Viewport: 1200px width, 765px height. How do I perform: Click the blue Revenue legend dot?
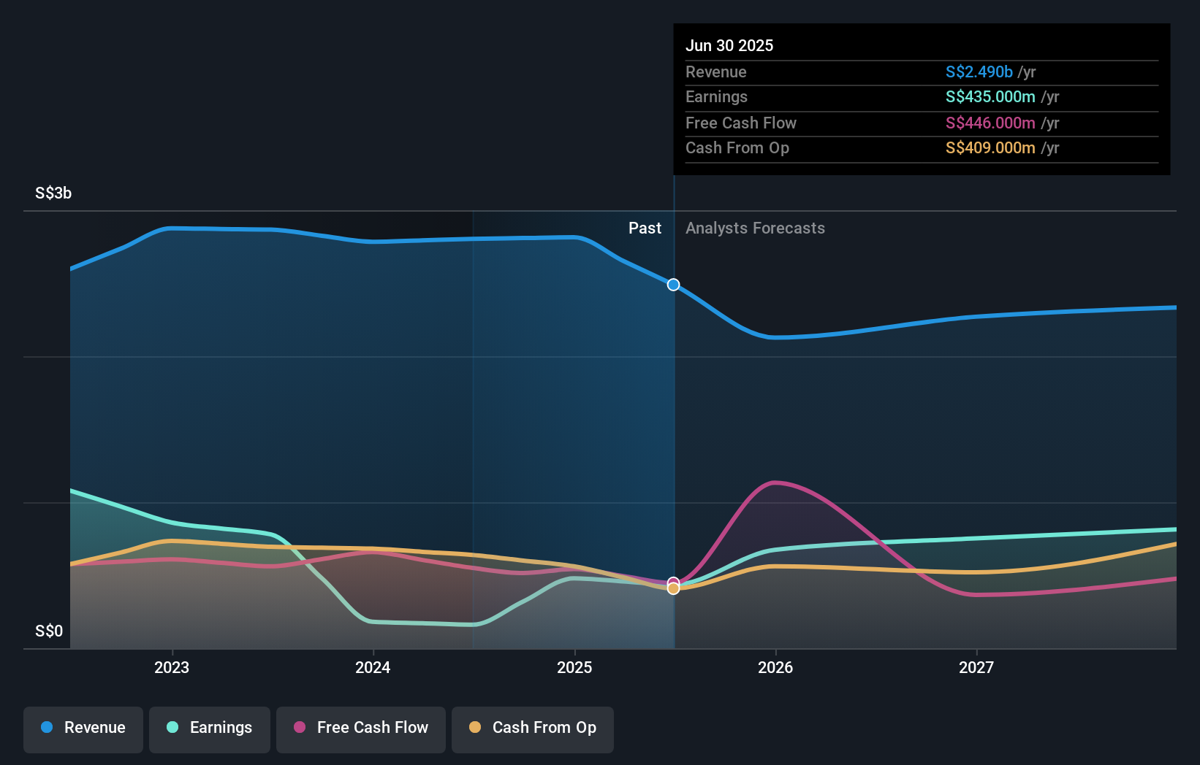click(47, 727)
